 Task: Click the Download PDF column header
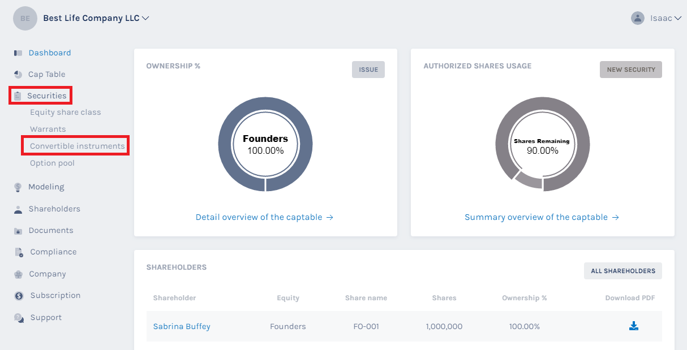coord(630,298)
